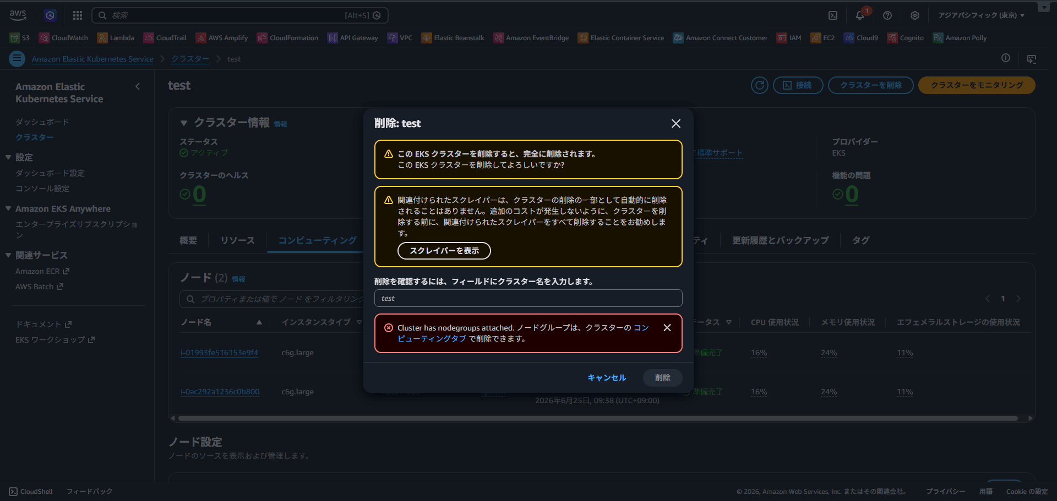Collapse the Amazon EKS Anywhere navigation group
Viewport: 1057px width, 501px height.
(x=8, y=209)
